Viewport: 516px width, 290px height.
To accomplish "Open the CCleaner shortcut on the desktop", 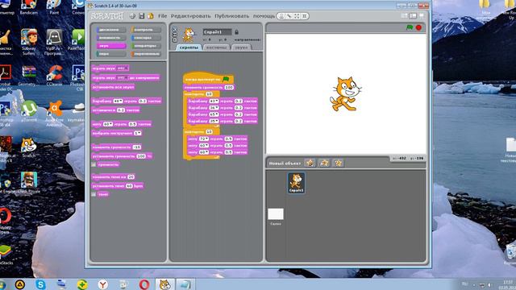I will [55, 76].
